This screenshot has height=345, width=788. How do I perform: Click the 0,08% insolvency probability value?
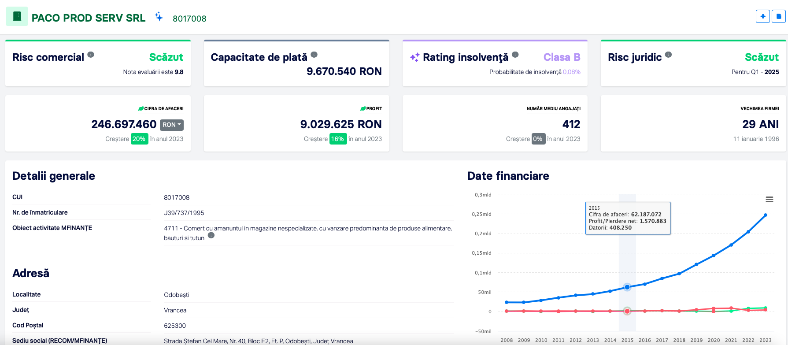click(572, 72)
